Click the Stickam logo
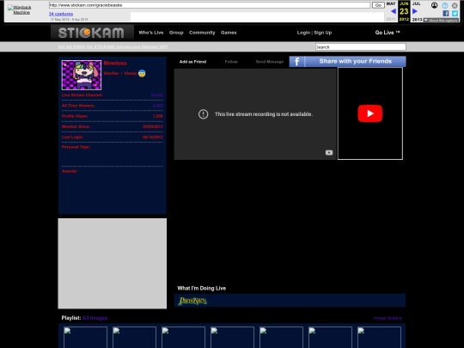This screenshot has height=348, width=464. [91, 33]
